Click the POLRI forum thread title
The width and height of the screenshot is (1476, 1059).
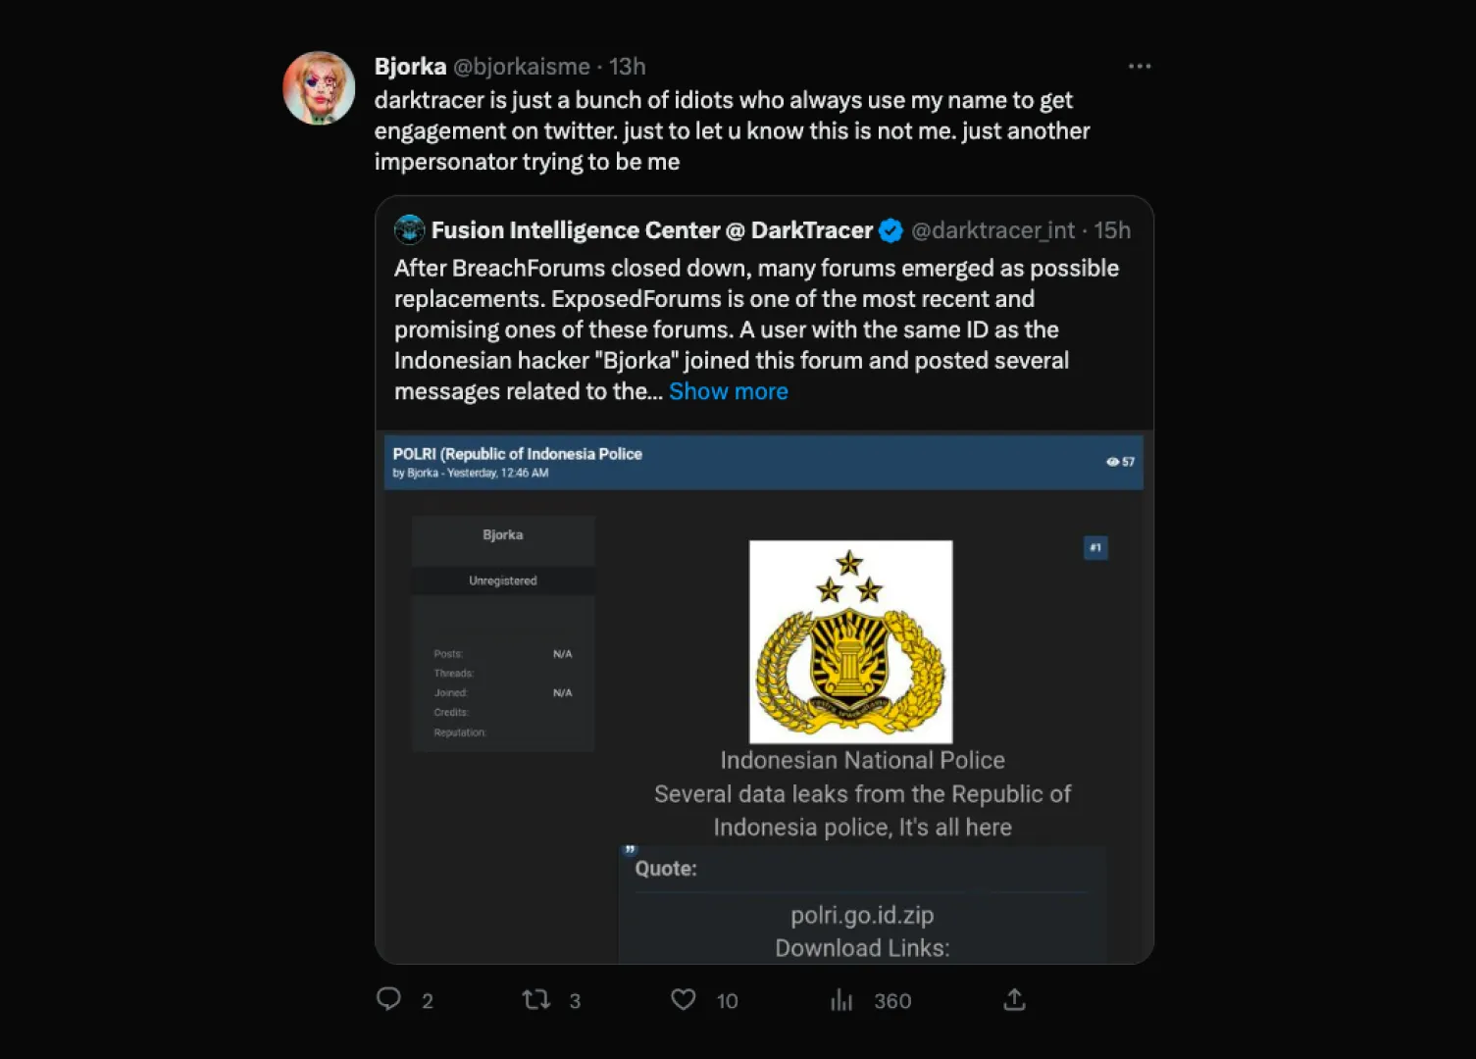pos(517,454)
